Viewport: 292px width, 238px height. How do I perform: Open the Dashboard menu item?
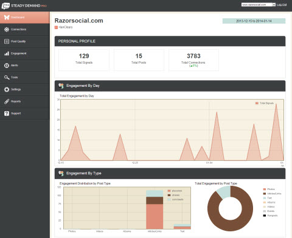coord(25,18)
